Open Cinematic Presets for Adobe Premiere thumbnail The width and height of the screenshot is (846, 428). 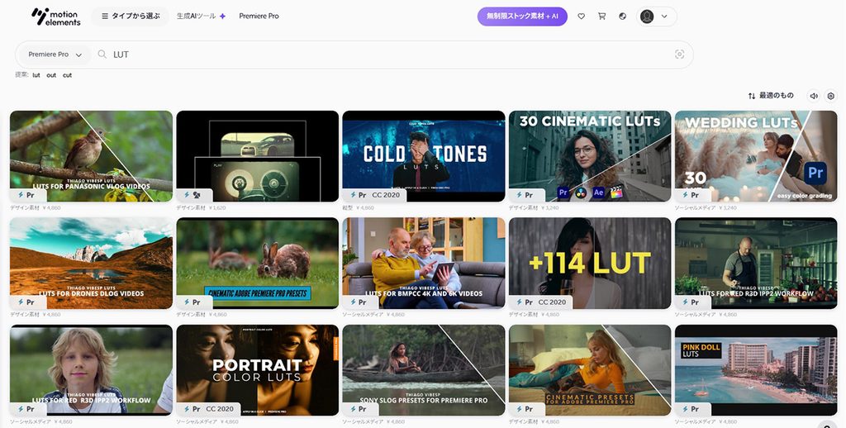coord(590,369)
